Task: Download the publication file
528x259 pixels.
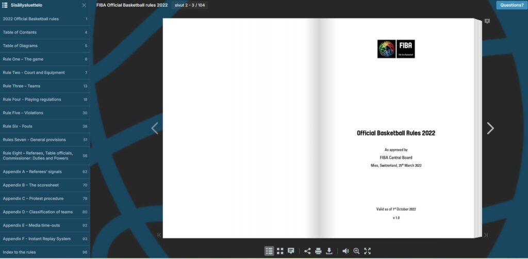Action: coord(329,251)
